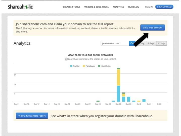Click icon beside Learn how to increase

66,59
